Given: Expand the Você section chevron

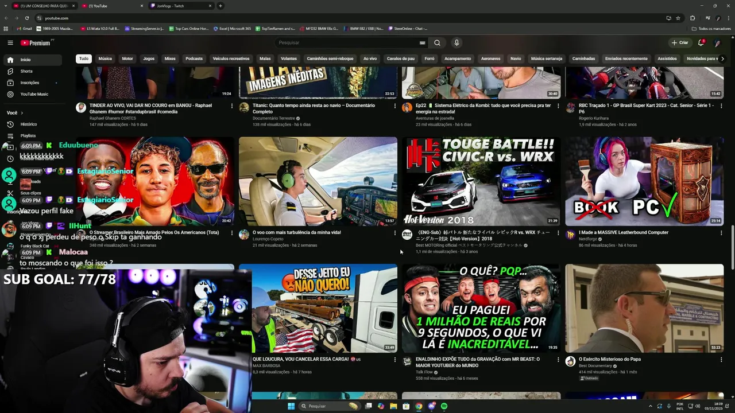Looking at the screenshot, I should pyautogui.click(x=22, y=113).
